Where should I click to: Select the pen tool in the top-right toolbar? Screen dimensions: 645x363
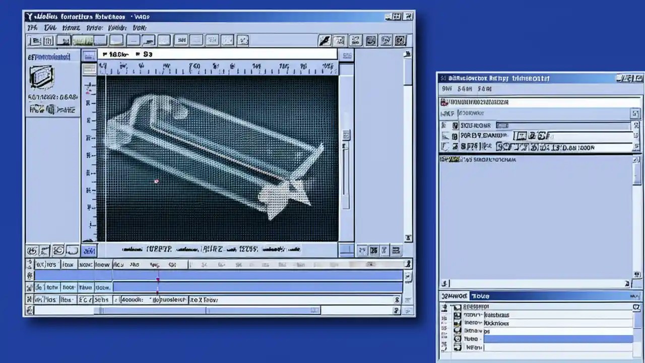coord(325,41)
